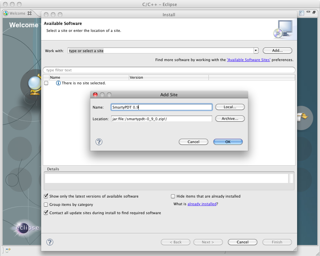The image size is (320, 256).
Task: Sort by the Version column header
Action: coord(169,77)
